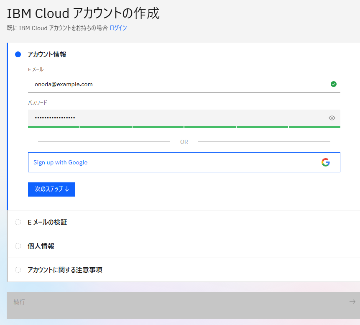Click the green email validation checkmark
Viewport: 360px width, 325px height.
pos(333,84)
